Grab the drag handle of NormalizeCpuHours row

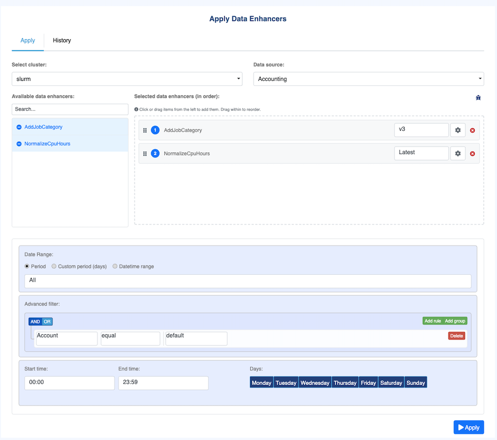click(x=145, y=154)
